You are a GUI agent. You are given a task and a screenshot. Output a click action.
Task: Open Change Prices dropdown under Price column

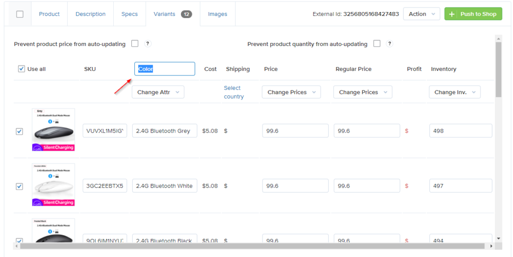coord(291,92)
